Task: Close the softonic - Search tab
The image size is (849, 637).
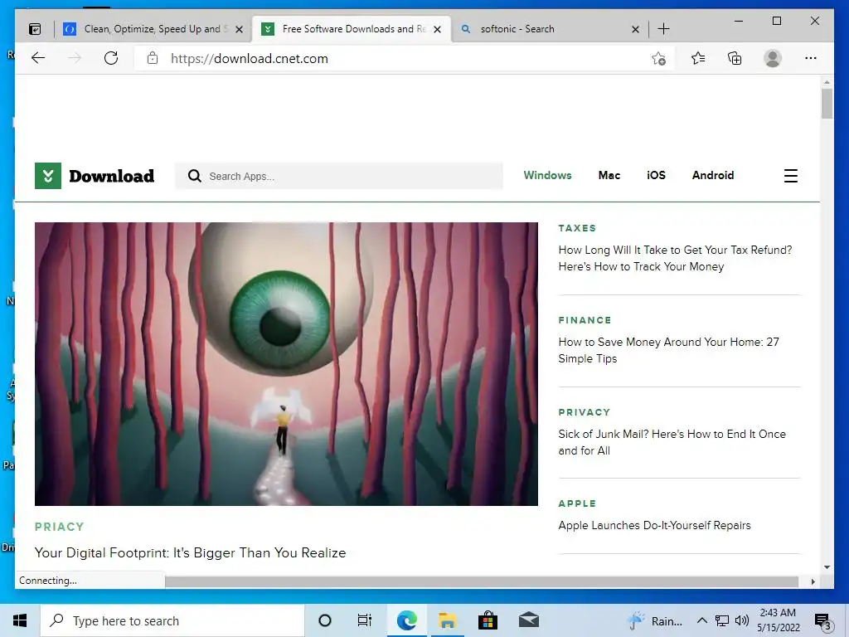Action: click(x=636, y=29)
